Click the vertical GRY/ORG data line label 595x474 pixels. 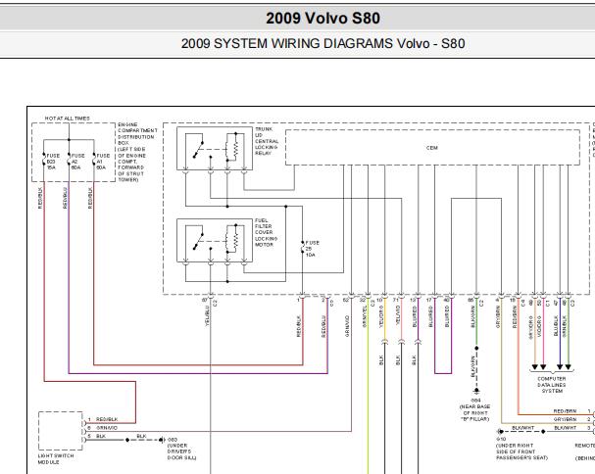(x=531, y=327)
